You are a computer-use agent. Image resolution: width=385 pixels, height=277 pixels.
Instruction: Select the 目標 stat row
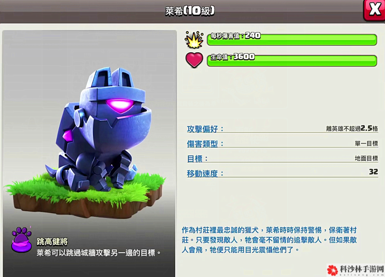pyautogui.click(x=282, y=159)
